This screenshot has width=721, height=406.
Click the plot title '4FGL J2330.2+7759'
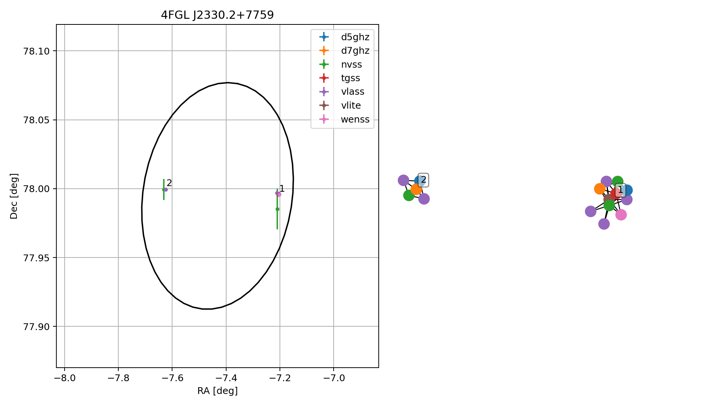tap(217, 15)
